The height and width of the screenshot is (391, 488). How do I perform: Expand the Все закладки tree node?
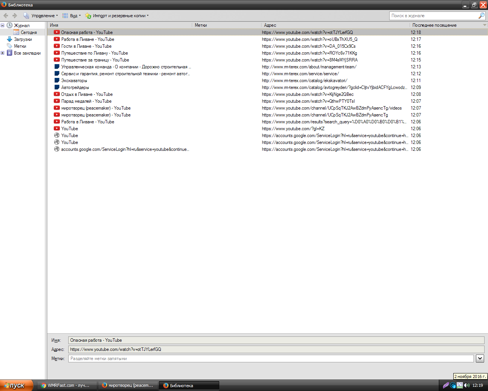2,53
